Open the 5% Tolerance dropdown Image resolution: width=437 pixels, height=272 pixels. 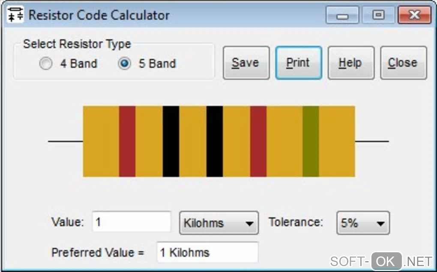coord(363,223)
